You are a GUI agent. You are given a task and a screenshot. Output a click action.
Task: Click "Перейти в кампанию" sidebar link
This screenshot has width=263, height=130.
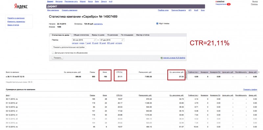(16, 18)
